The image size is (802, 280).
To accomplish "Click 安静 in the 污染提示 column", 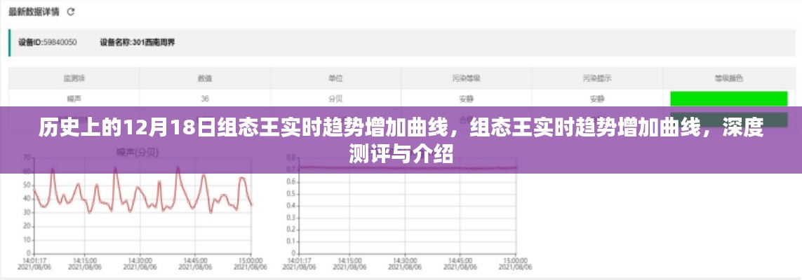I will [x=596, y=98].
